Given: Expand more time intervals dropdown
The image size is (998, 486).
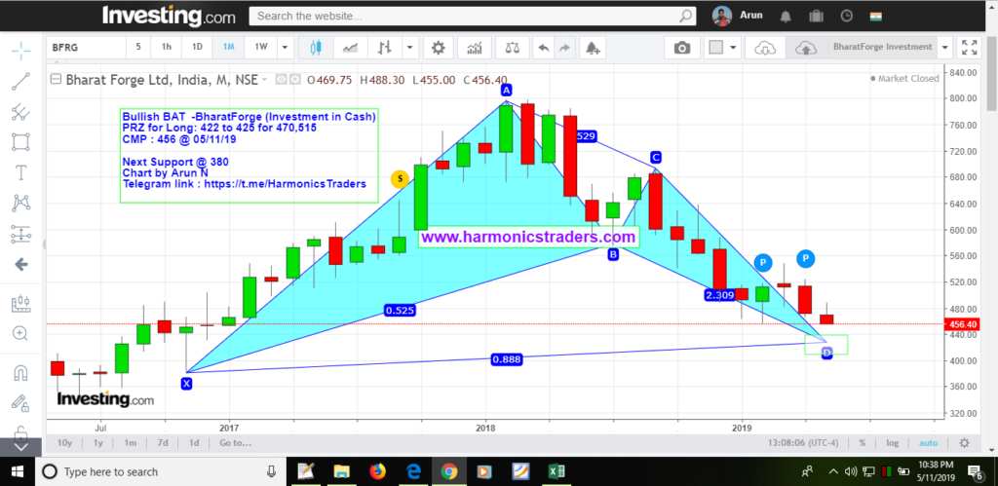Looking at the screenshot, I should click(286, 48).
